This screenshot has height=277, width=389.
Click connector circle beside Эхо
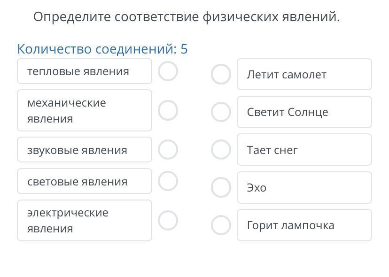(221, 187)
